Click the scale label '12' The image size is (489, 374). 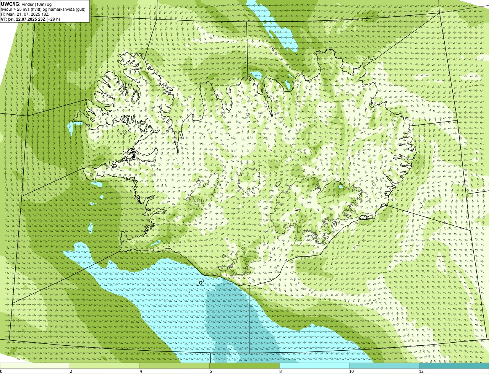click(x=421, y=371)
